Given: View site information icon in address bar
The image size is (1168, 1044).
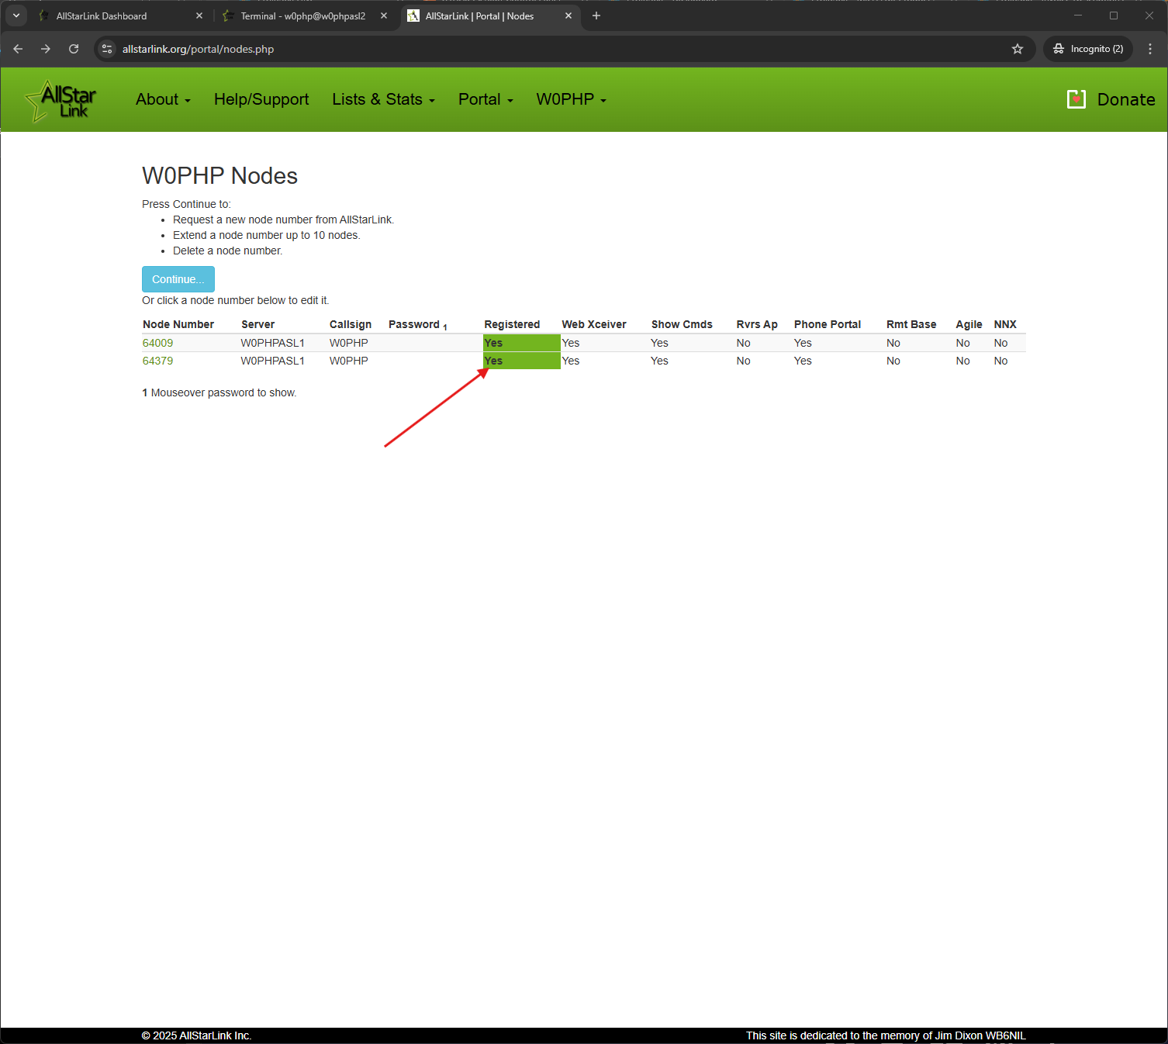Looking at the screenshot, I should (108, 49).
